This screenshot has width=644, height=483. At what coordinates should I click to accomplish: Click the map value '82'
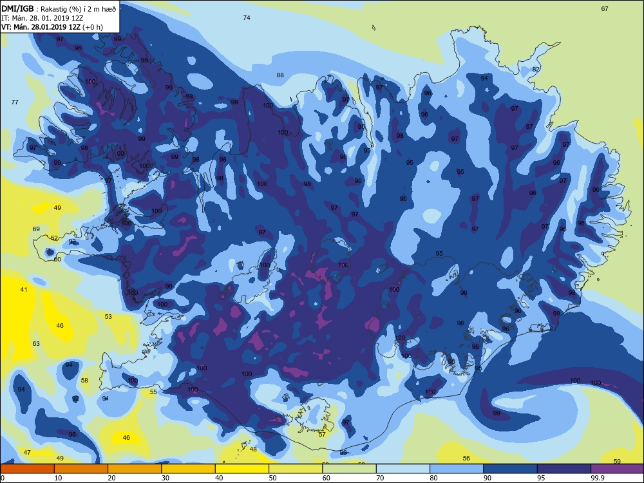coord(536,69)
